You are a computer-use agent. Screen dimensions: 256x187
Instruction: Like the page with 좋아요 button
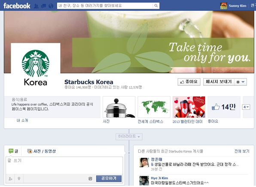[189, 82]
